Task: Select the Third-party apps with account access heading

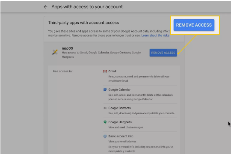Action: (83, 23)
